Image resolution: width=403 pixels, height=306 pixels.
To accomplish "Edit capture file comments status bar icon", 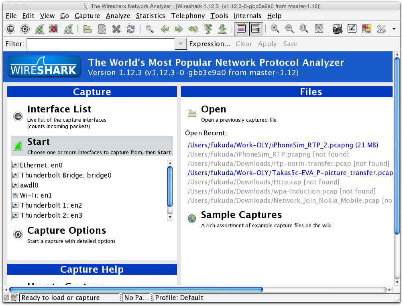I will (14, 298).
